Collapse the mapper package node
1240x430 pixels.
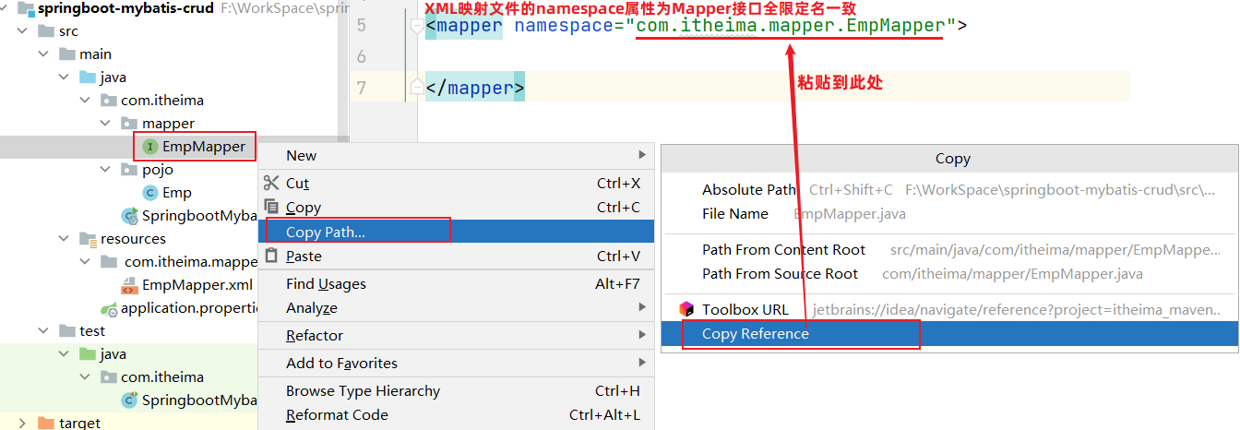point(106,124)
